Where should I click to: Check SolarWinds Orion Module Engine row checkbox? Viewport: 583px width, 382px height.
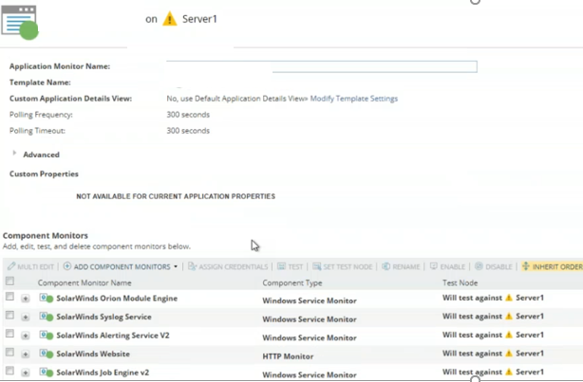(x=10, y=297)
